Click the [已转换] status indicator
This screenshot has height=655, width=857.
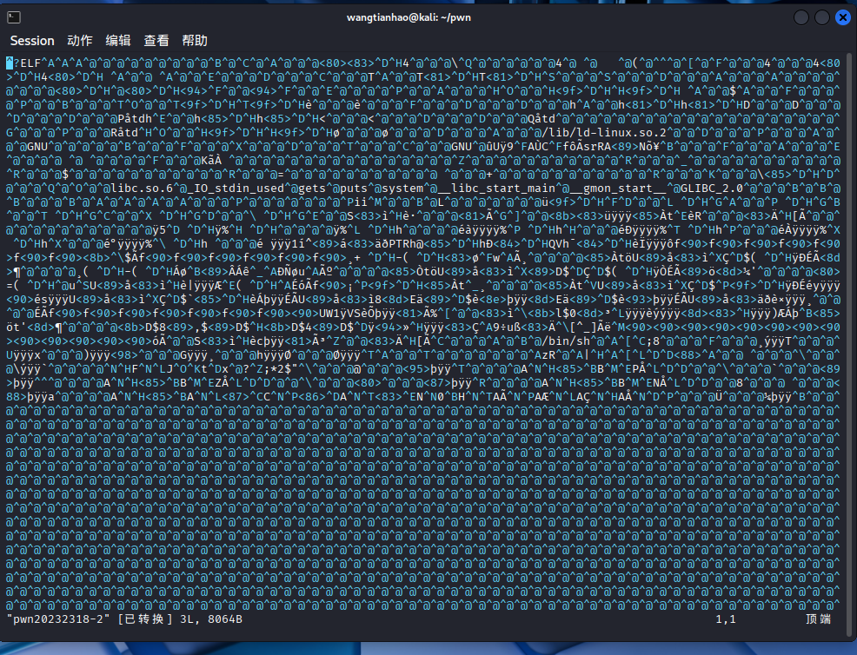[145, 619]
